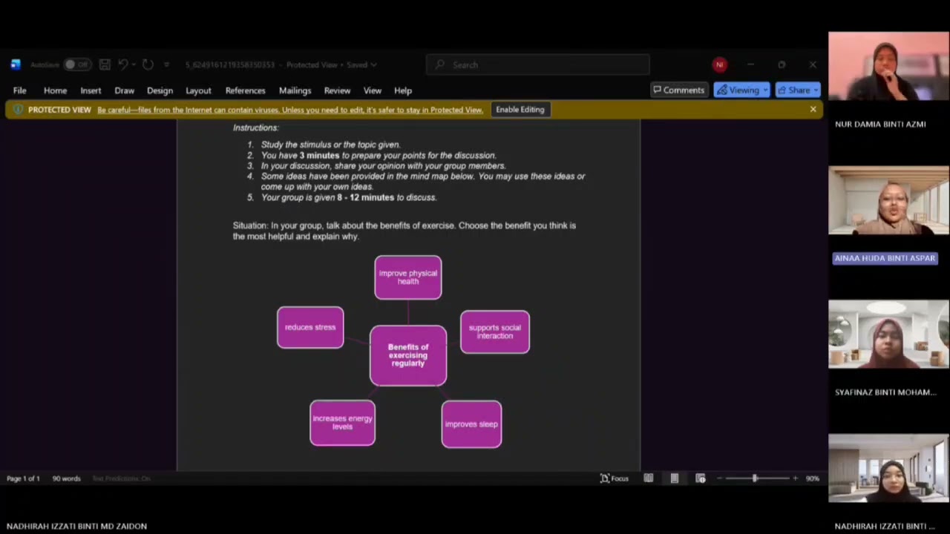Select Syafinaz Binti Moham's video tile
This screenshot has height=534, width=950.
point(888,334)
